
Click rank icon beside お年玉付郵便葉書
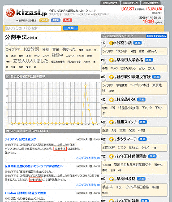coord(112,157)
